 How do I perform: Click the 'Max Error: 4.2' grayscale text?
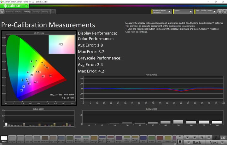91,71
